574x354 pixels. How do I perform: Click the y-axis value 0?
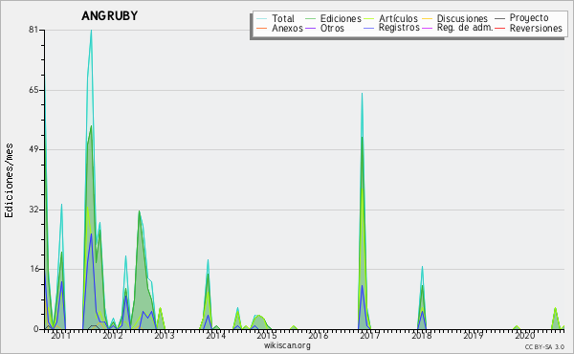[36, 329]
